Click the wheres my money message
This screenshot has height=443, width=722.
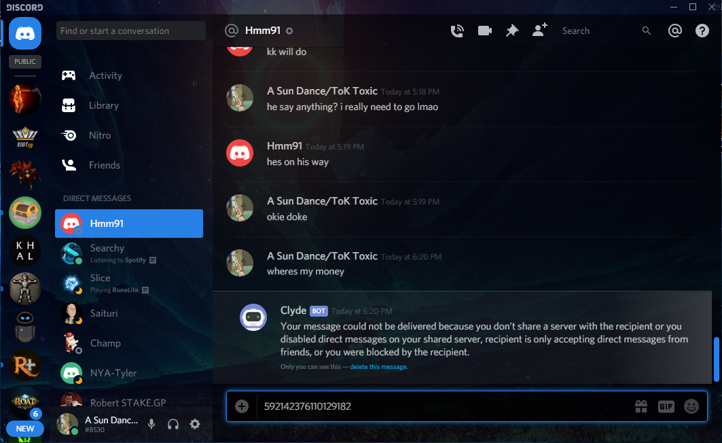(305, 272)
